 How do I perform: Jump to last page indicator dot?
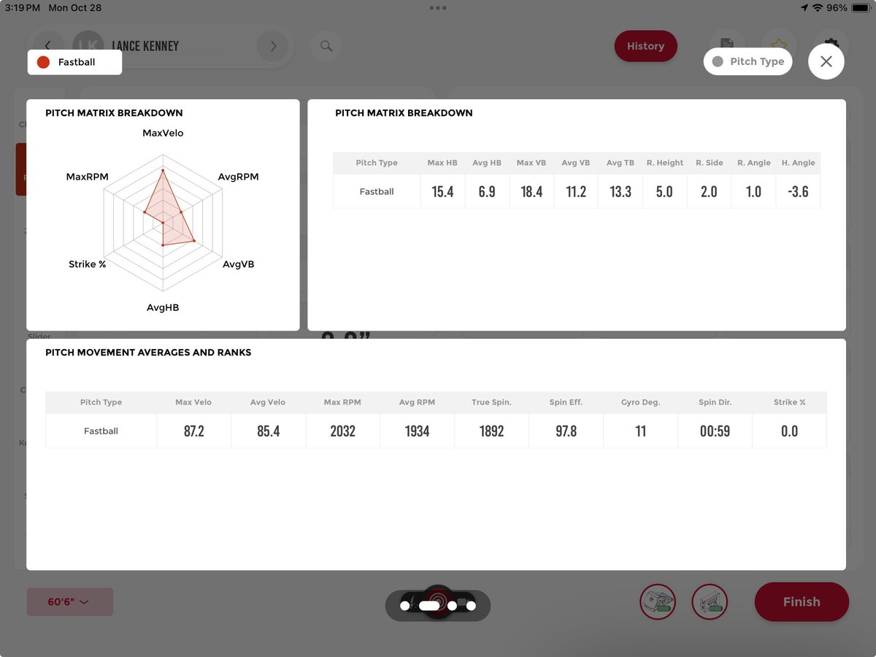coord(471,605)
